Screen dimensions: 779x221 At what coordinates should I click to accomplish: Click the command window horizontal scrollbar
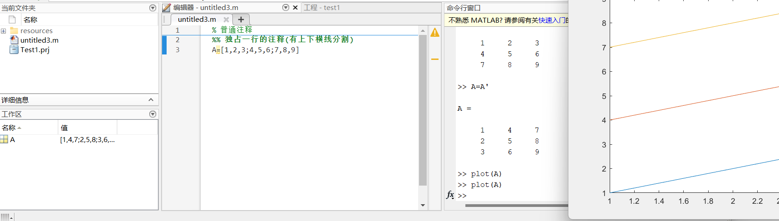517,206
